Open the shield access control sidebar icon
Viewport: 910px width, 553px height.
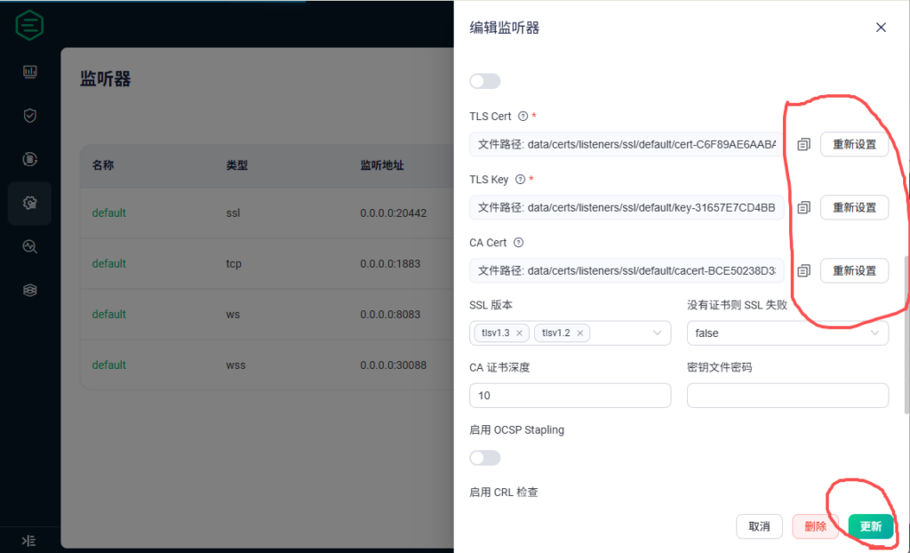pyautogui.click(x=29, y=116)
